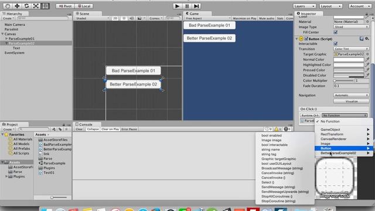This screenshot has height=211, width=375.
Task: Open Shaded draw mode dropdown
Action: pyautogui.click(x=92, y=18)
